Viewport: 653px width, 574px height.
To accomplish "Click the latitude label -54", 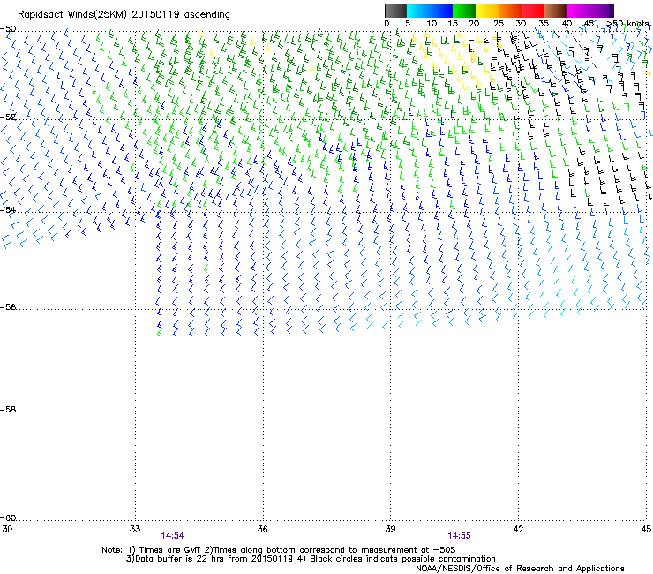I will pyautogui.click(x=8, y=209).
